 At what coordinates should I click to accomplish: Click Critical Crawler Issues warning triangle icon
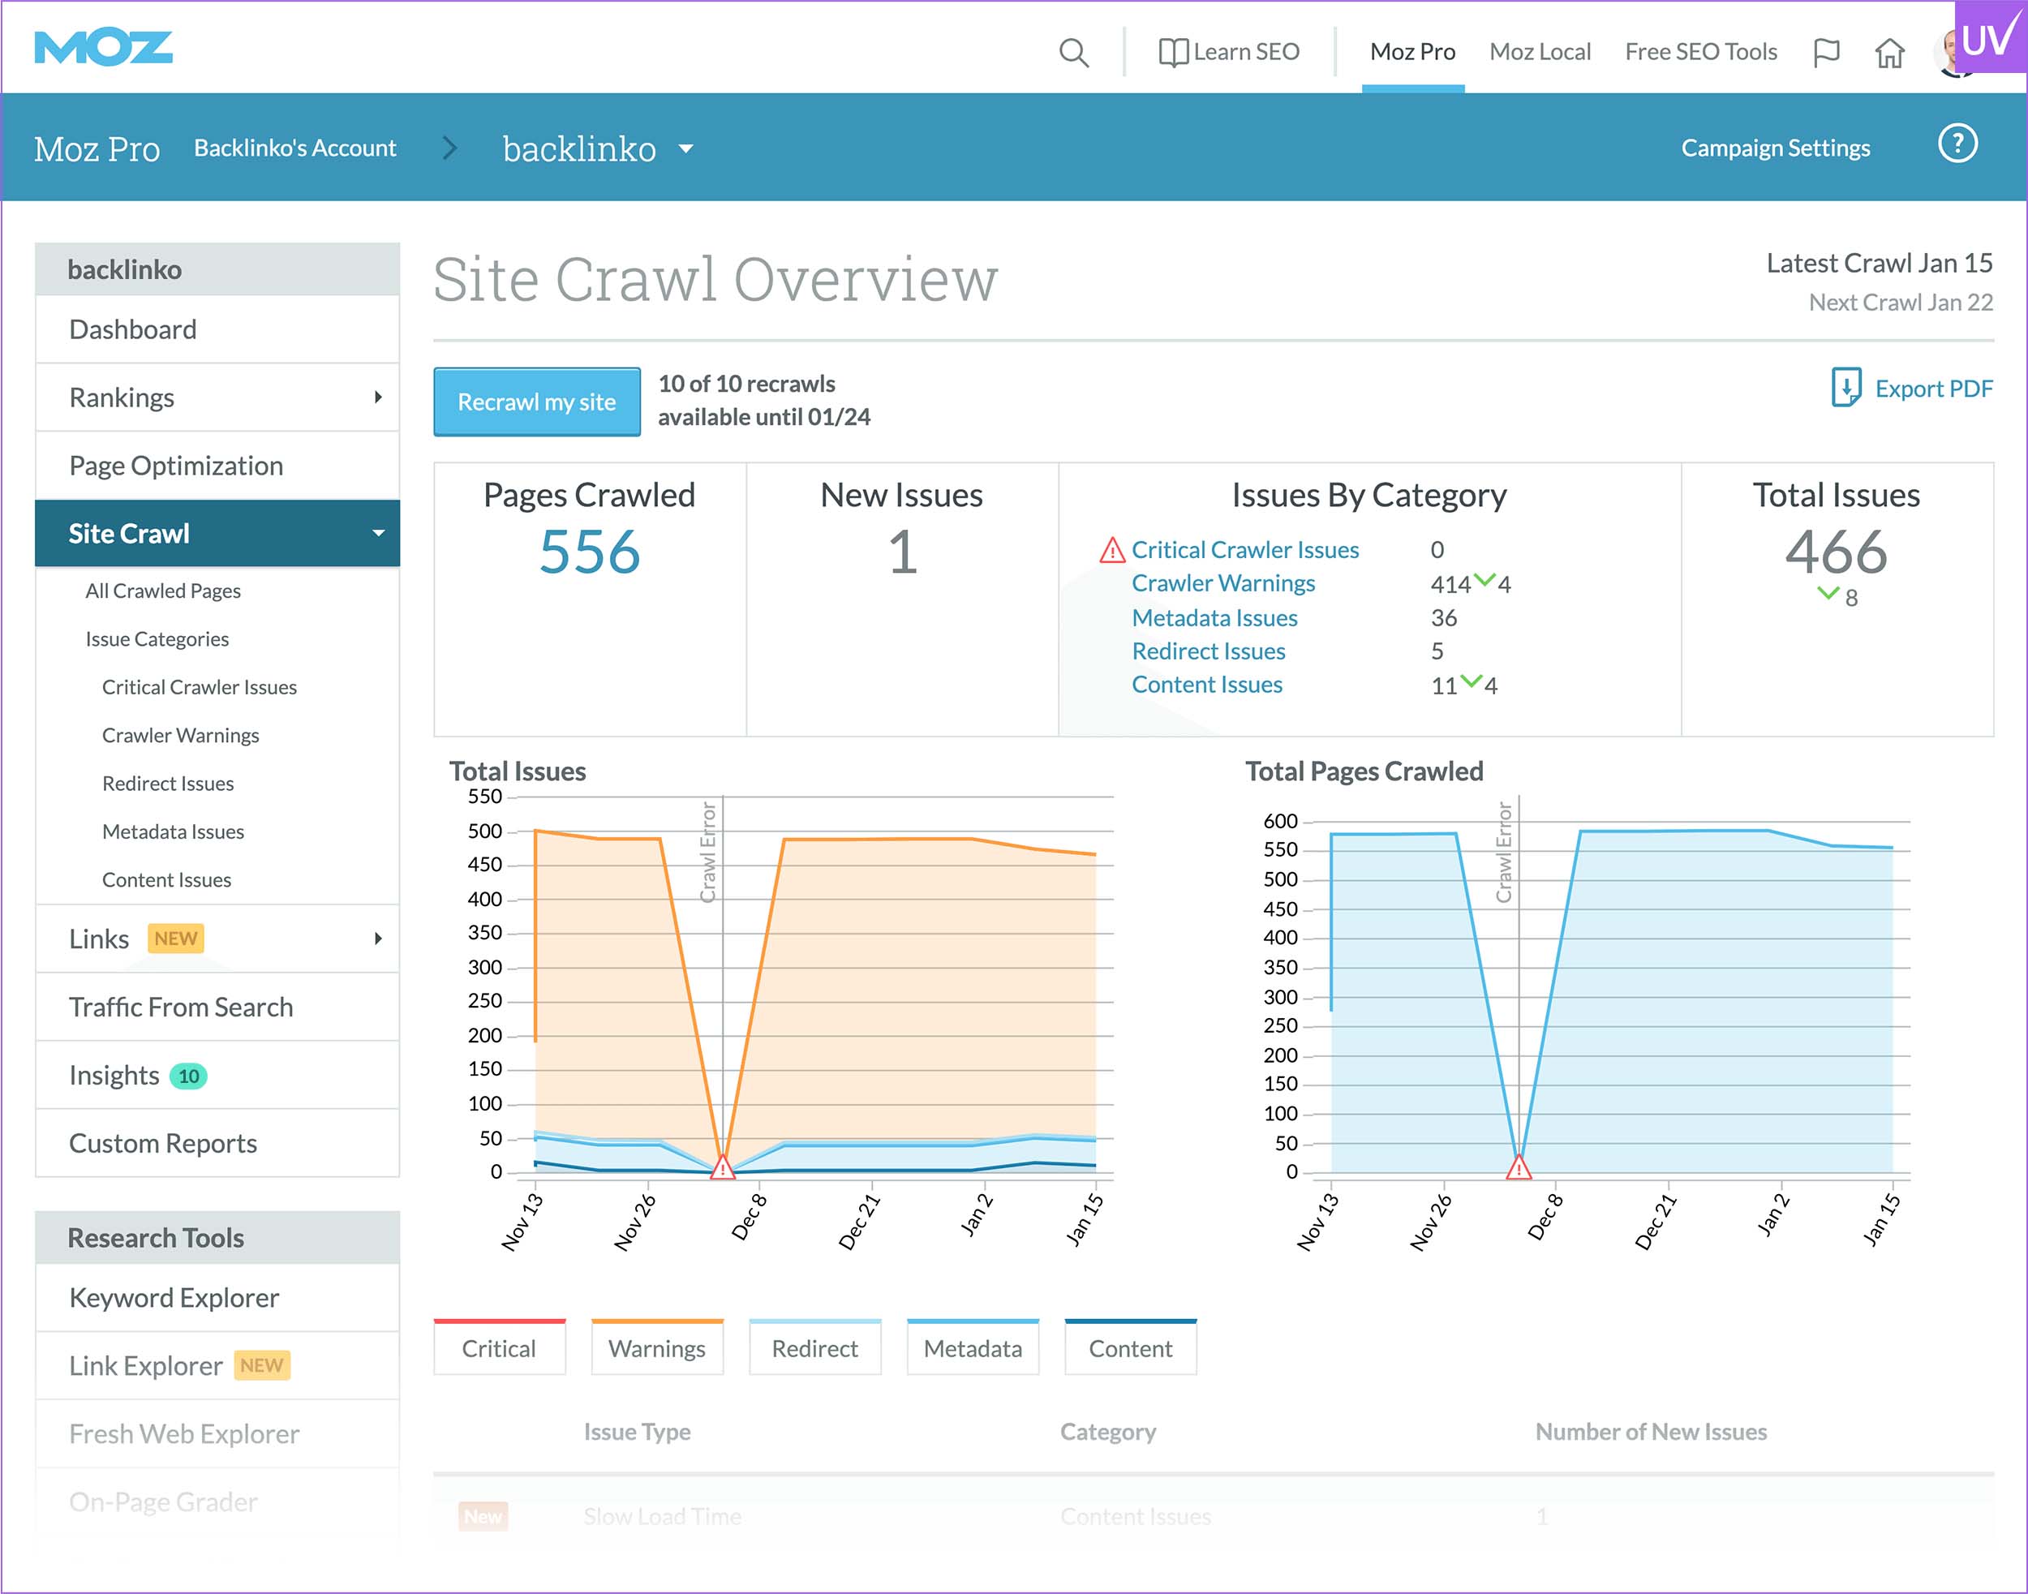1111,551
